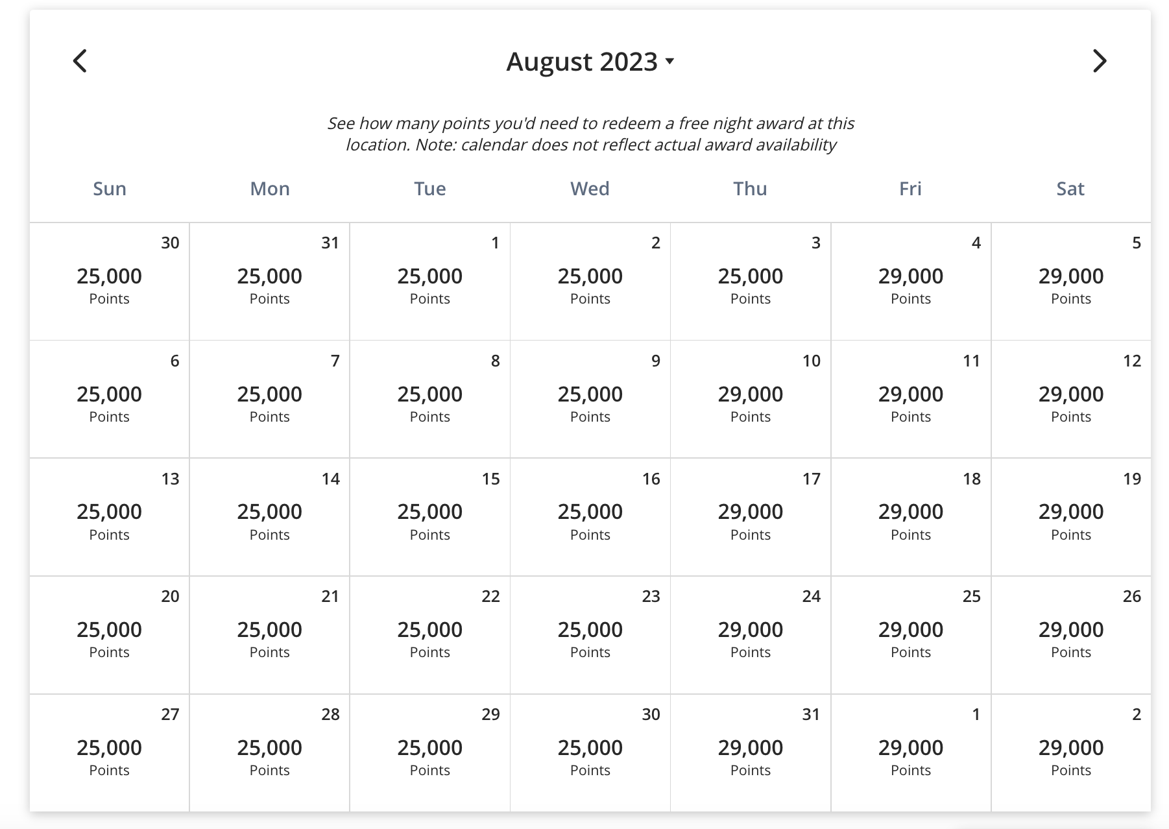
Task: Select July 30 in first row
Action: 109,282
